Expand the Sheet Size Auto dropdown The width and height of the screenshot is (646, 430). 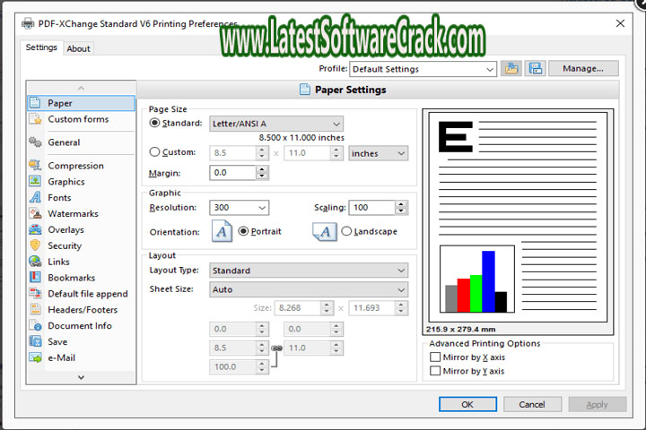309,289
